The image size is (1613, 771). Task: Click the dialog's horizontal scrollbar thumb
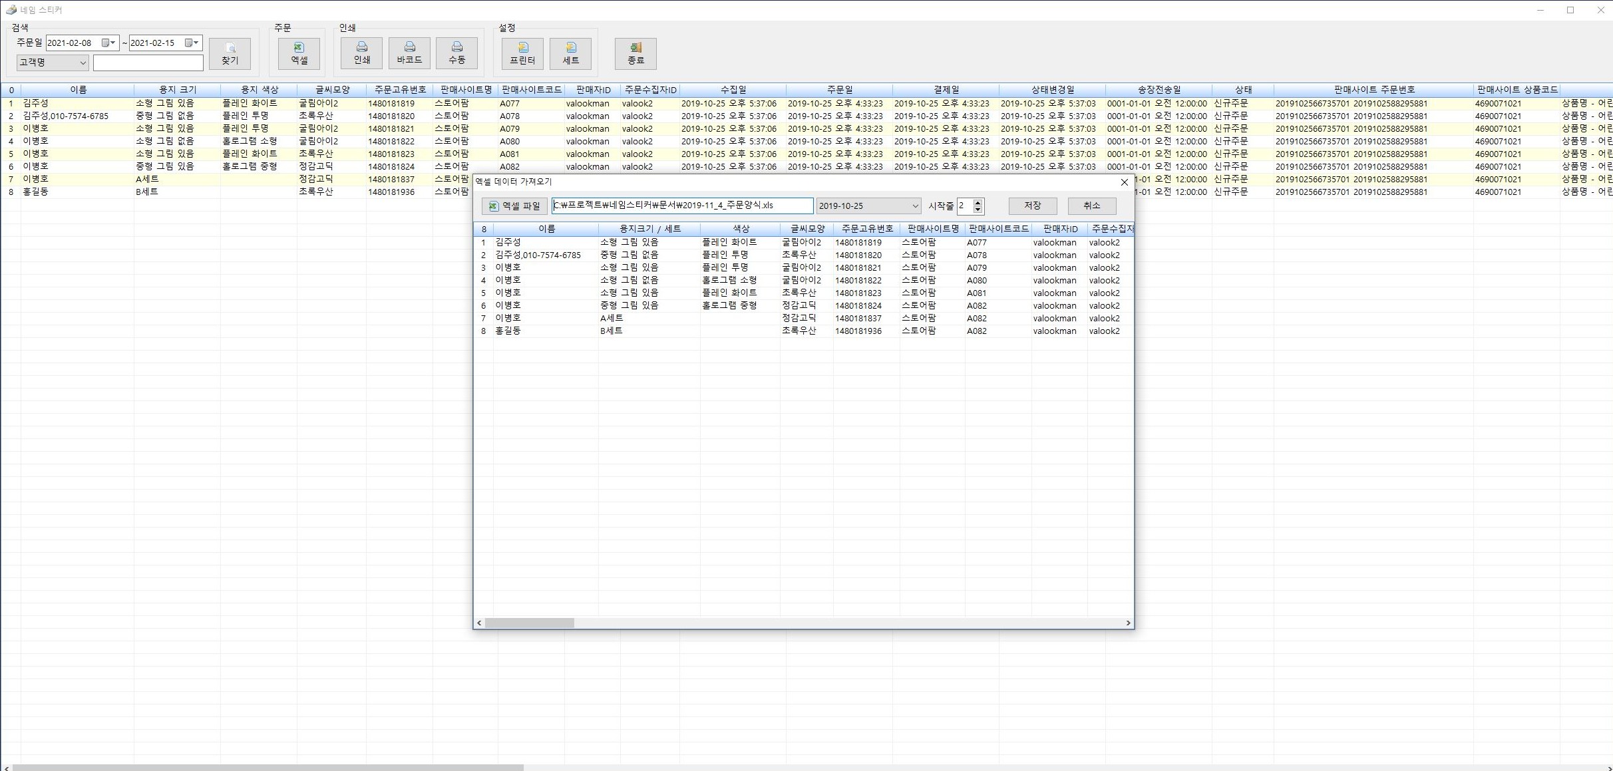click(x=529, y=623)
